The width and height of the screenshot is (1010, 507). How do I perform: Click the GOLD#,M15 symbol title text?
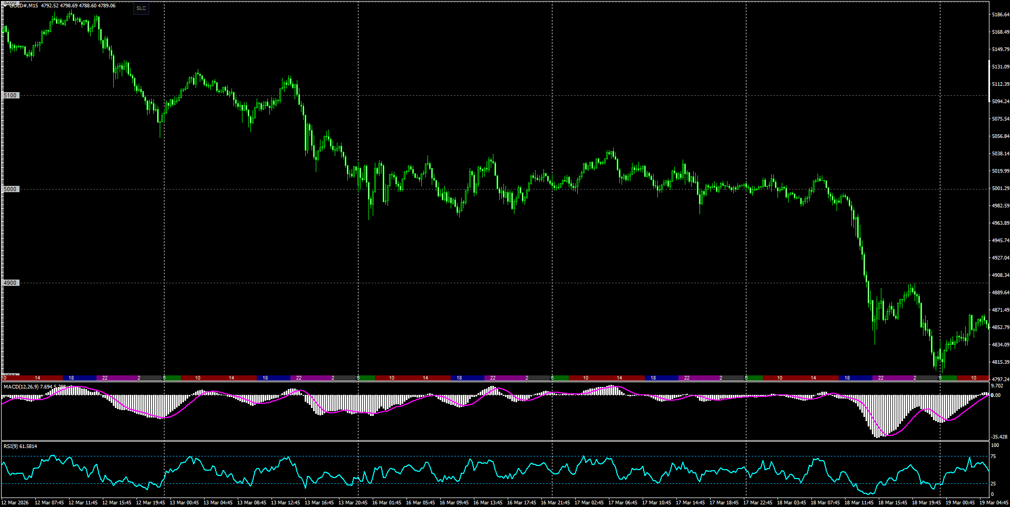24,6
